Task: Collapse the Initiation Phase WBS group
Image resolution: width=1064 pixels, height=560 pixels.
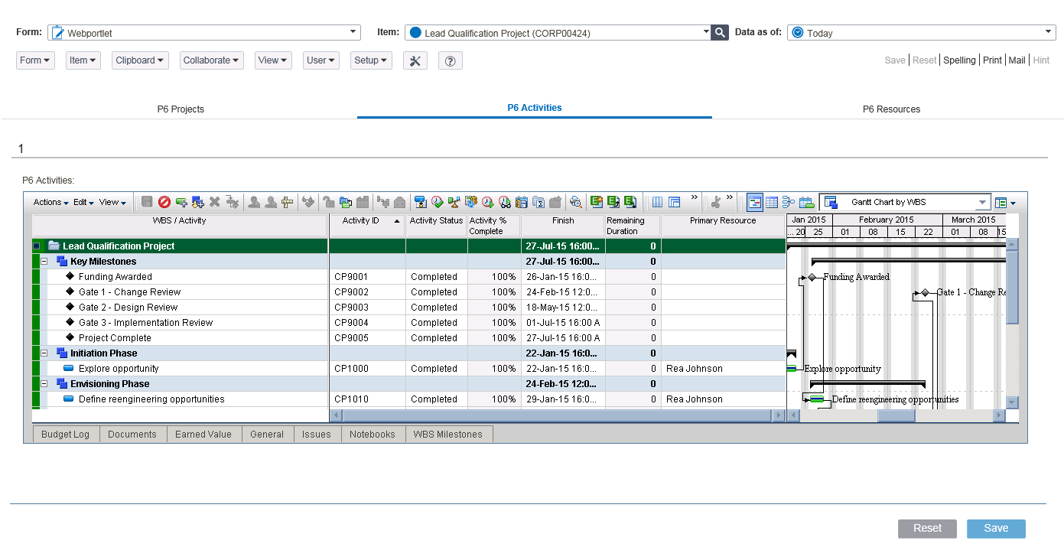Action: pos(44,353)
